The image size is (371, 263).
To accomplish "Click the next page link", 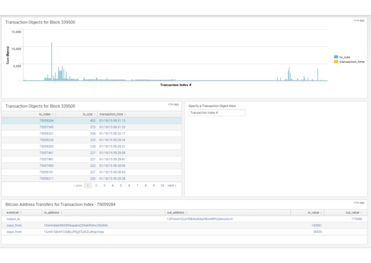I will pyautogui.click(x=172, y=186).
